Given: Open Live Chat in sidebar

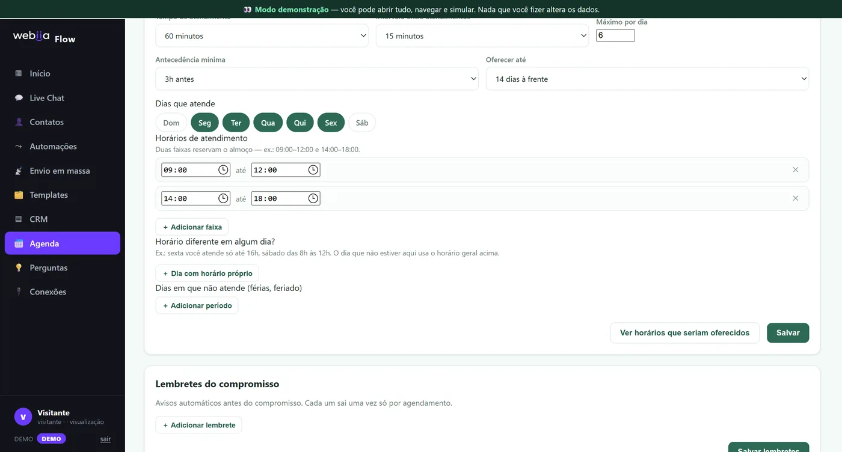Looking at the screenshot, I should point(63,98).
